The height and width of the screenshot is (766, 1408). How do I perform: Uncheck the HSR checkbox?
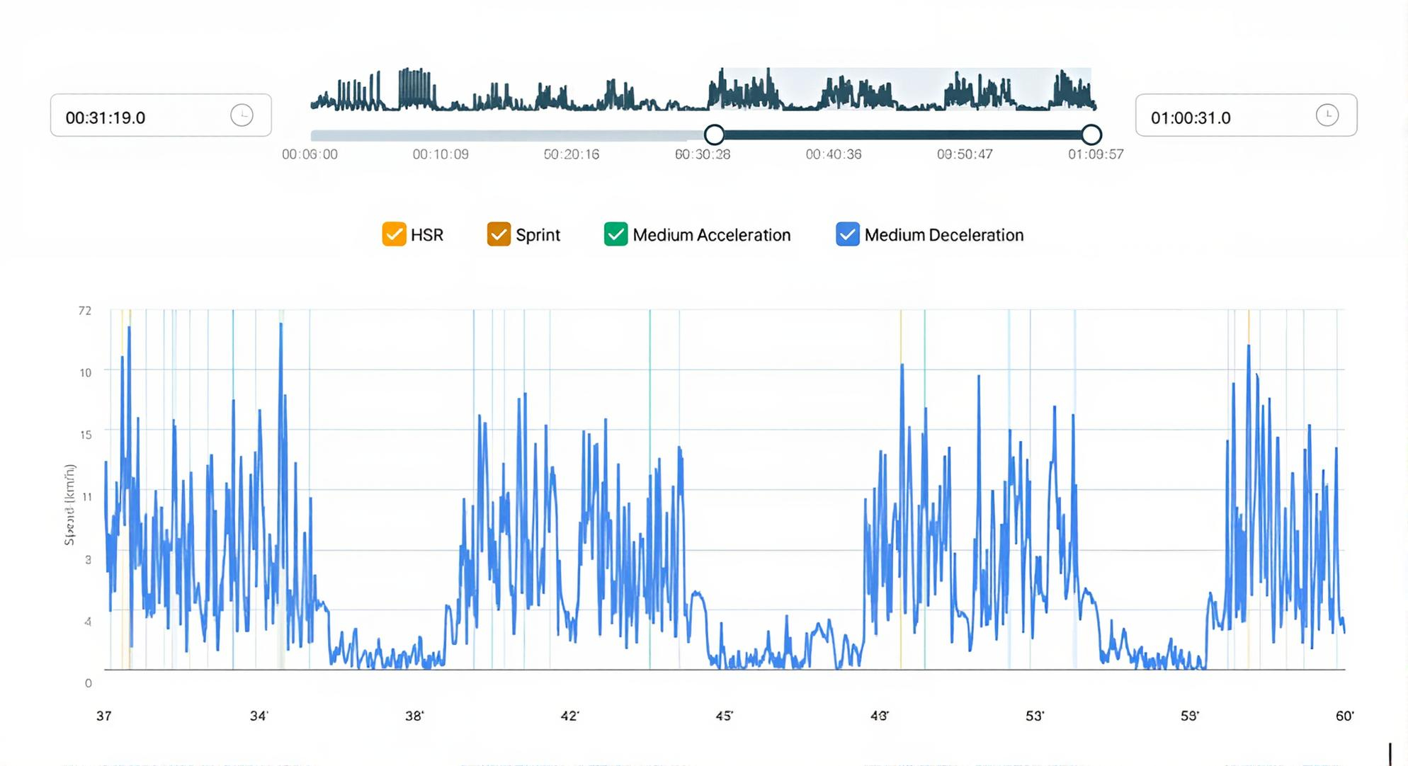[394, 234]
